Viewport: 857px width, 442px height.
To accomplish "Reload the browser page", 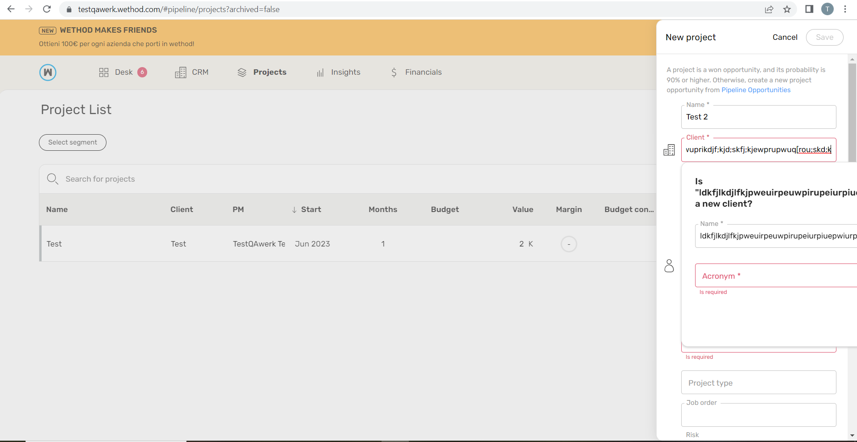I will pos(47,9).
